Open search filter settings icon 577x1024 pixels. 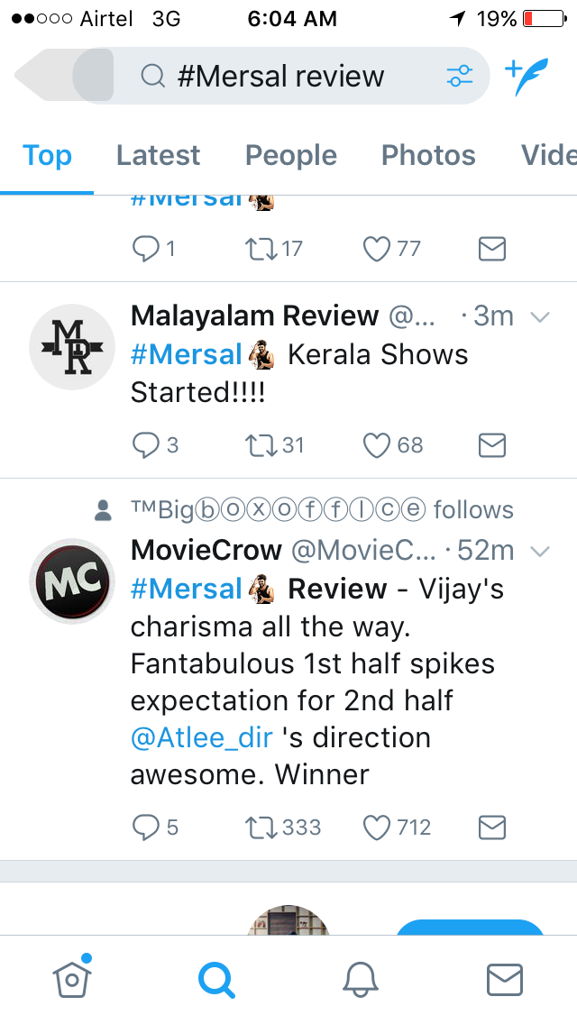tap(460, 76)
